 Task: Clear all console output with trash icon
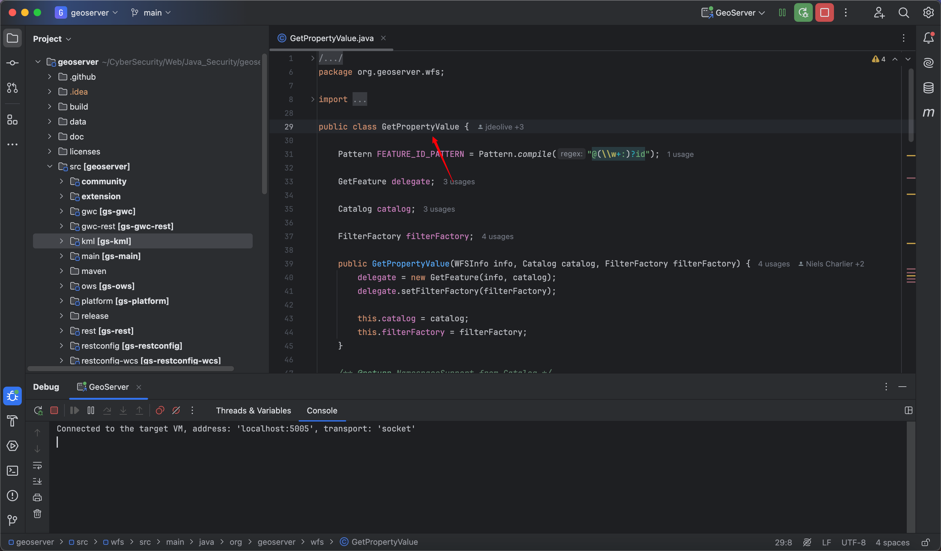(x=37, y=514)
